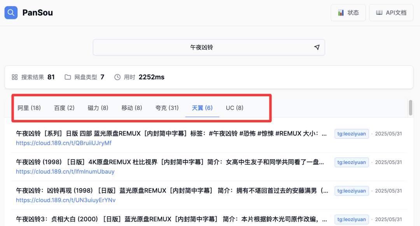
Task: Select the 磁力 (8) tab
Action: pyautogui.click(x=98, y=108)
